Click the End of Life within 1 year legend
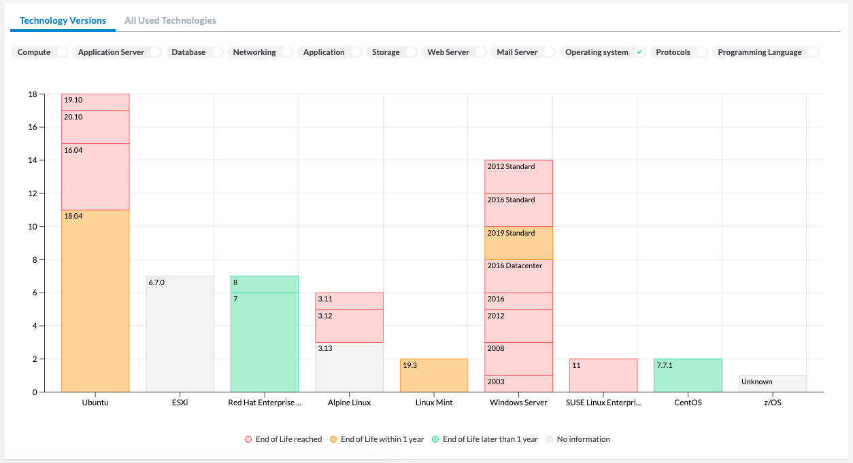The height and width of the screenshot is (463, 853). tap(377, 439)
